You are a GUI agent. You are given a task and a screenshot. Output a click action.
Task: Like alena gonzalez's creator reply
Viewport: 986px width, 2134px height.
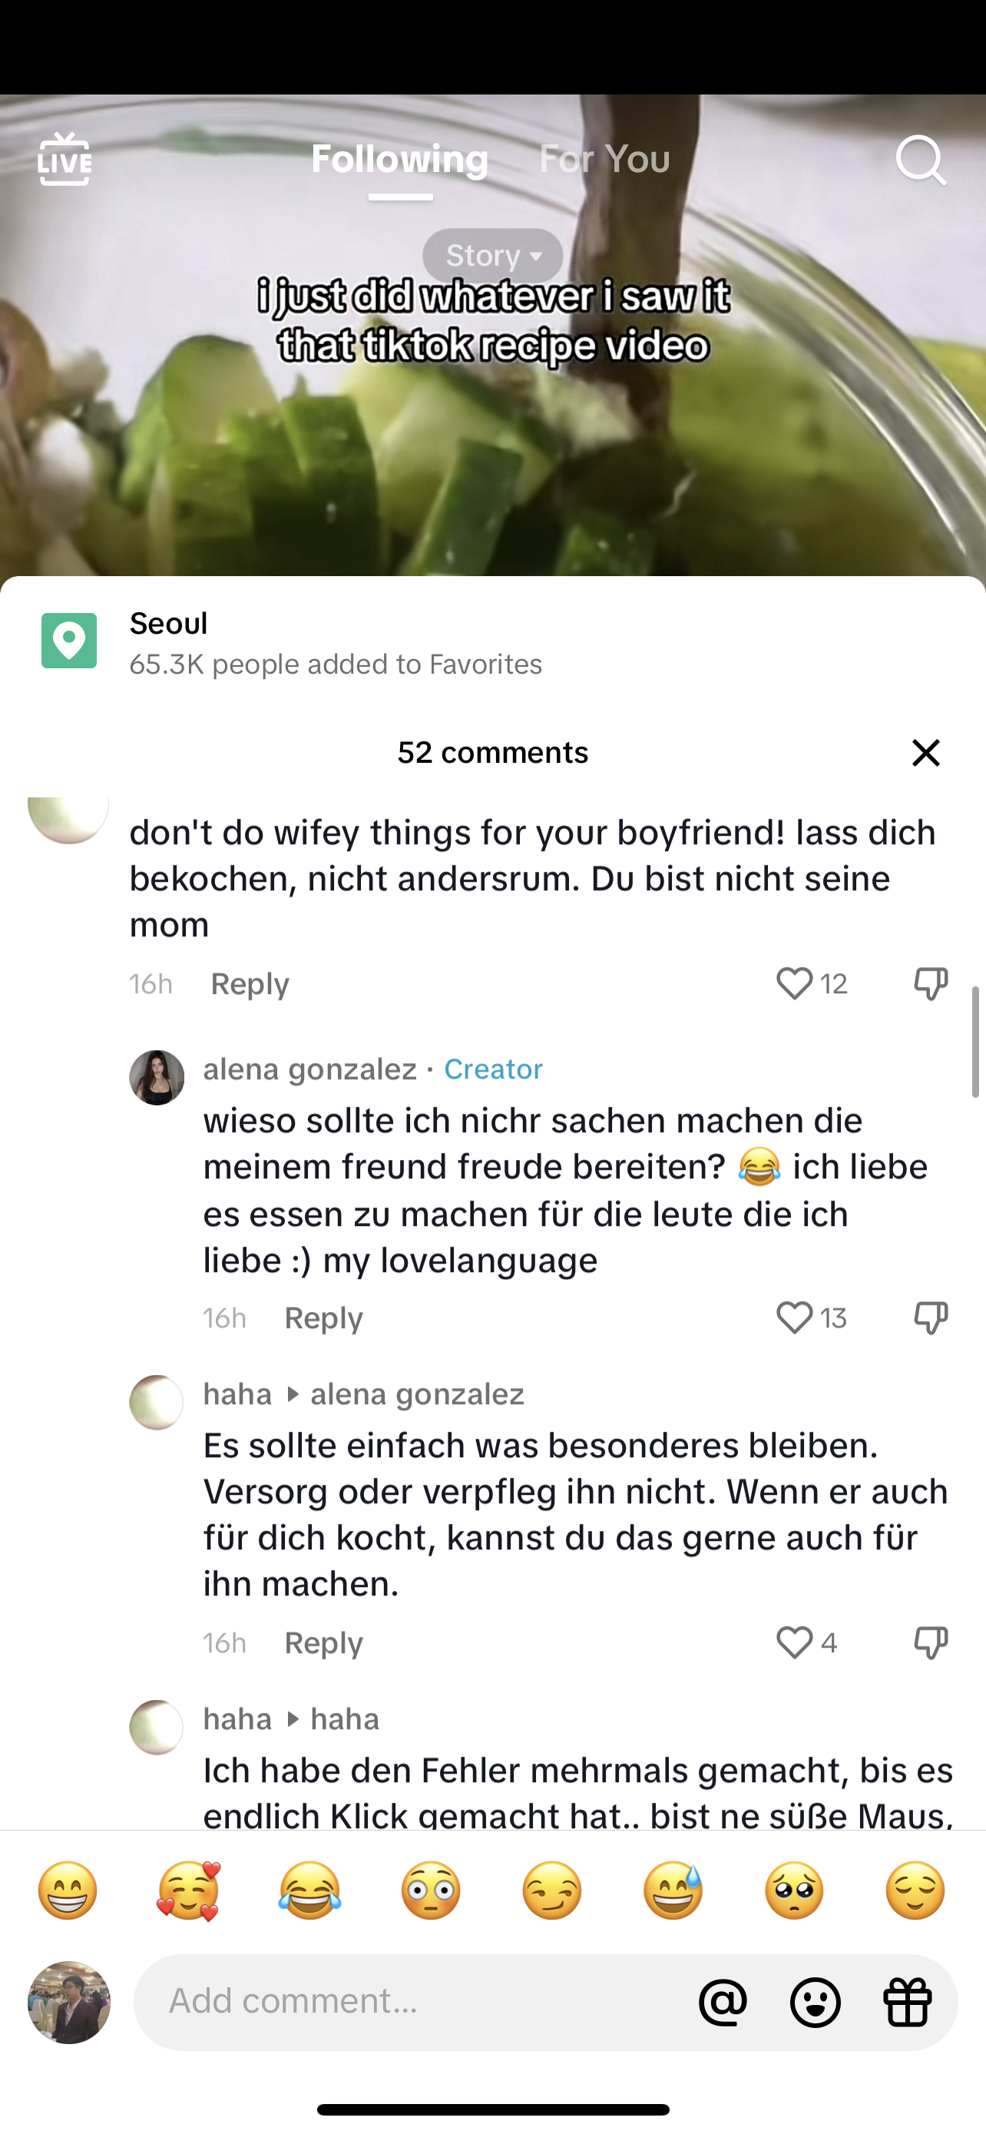pos(794,1317)
